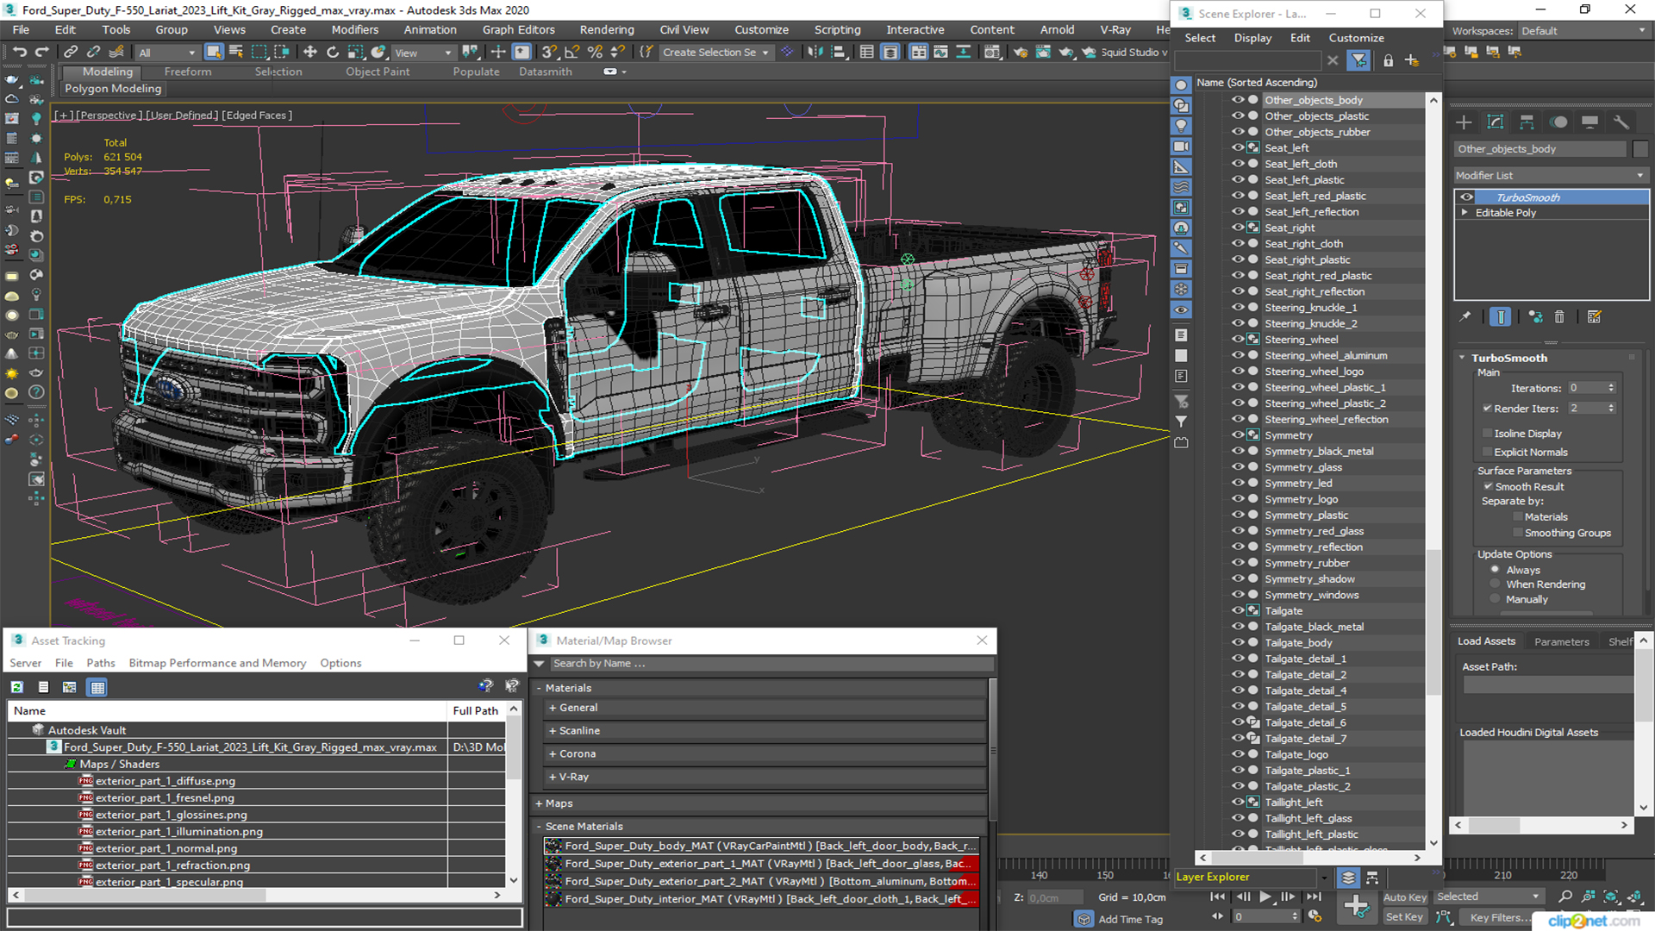This screenshot has width=1655, height=931.
Task: Hide Tailgate_body using its eye icon
Action: point(1238,642)
